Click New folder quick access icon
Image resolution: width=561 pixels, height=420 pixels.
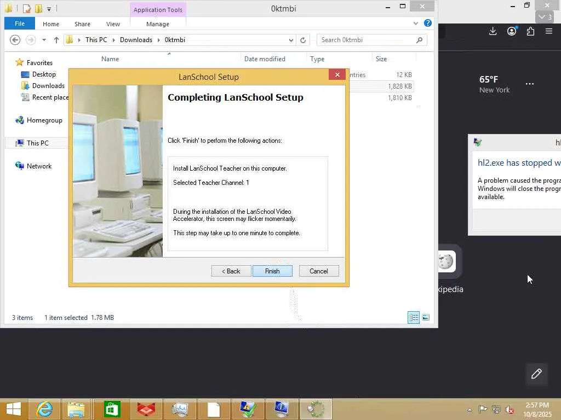(x=39, y=8)
